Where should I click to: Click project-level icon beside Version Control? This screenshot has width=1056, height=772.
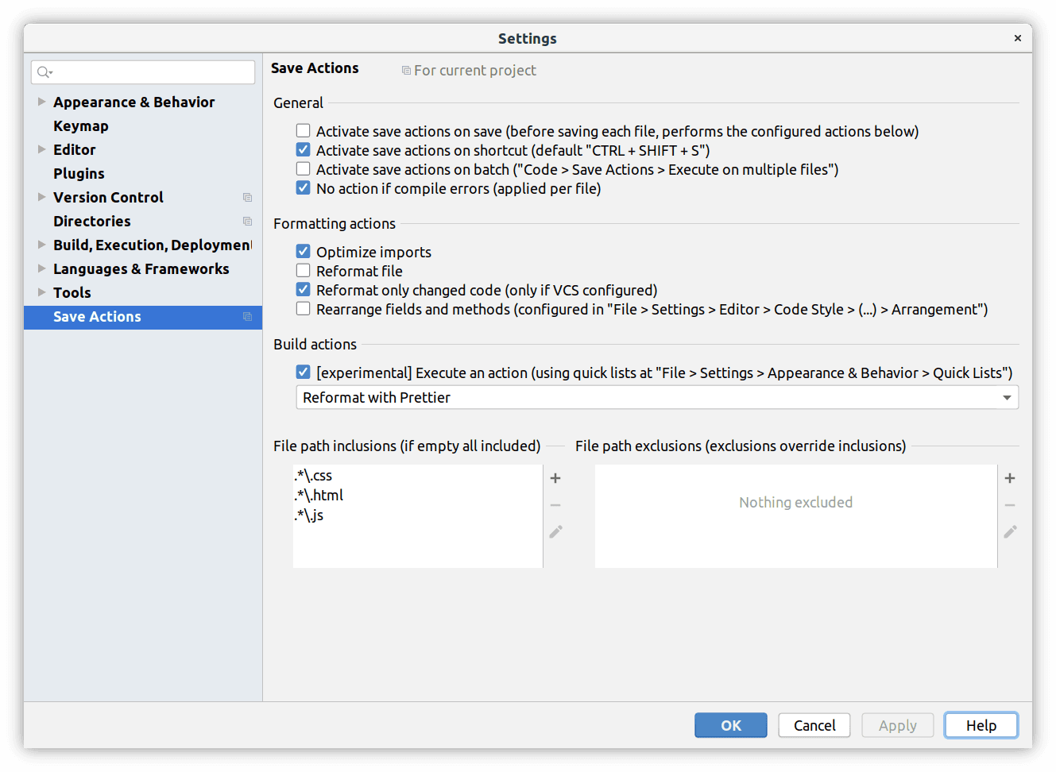(x=247, y=197)
